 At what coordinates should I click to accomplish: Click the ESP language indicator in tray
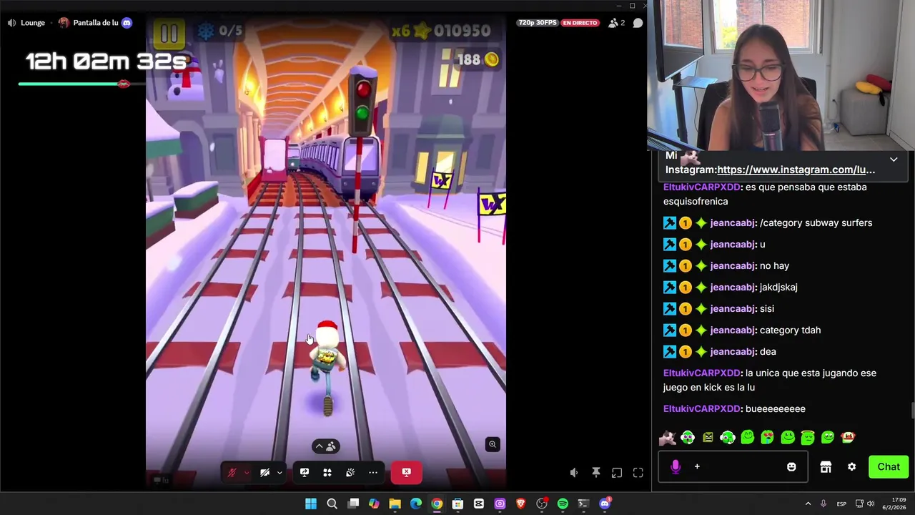point(842,504)
